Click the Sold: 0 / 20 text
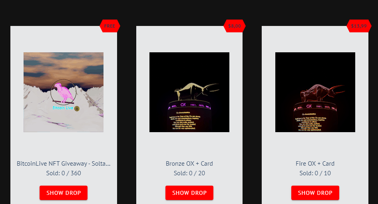Viewport: 378px width, 204px height. point(189,173)
